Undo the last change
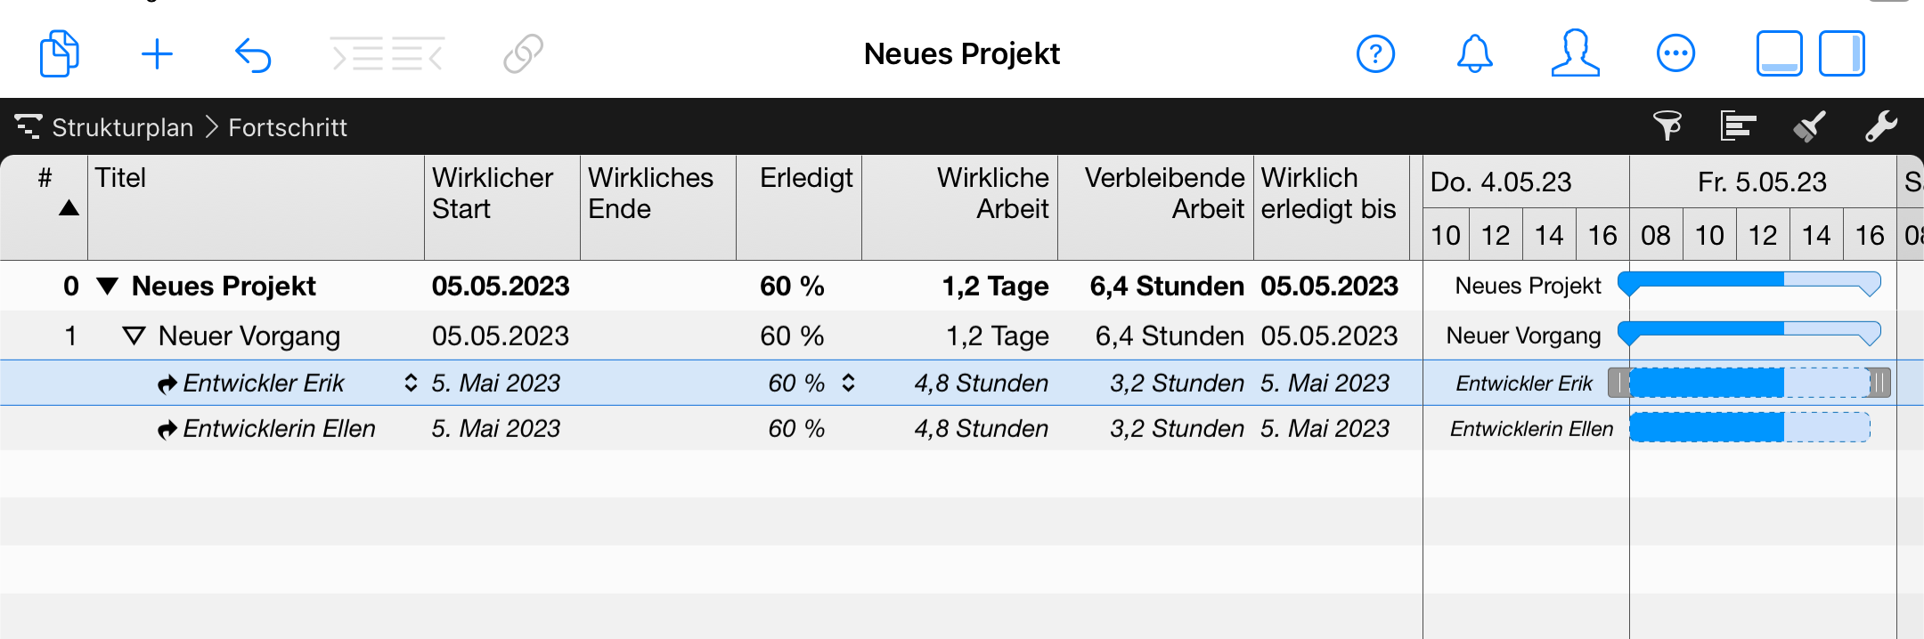The height and width of the screenshot is (639, 1924). click(253, 53)
